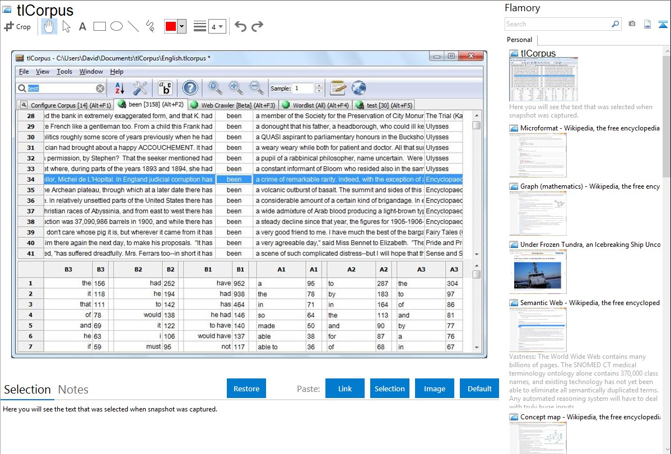This screenshot has height=454, width=671.
Task: Select the text annotation tool
Action: (82, 26)
